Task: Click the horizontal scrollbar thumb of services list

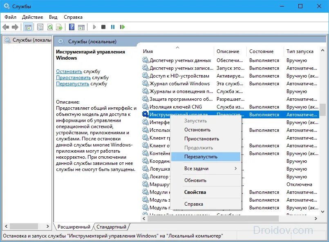Action: click(213, 218)
